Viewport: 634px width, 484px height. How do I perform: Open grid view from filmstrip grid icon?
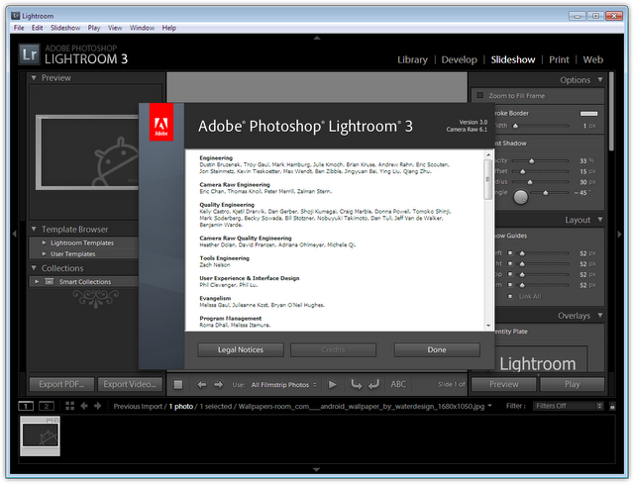click(70, 406)
